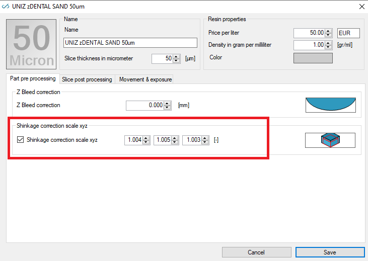
Task: Increase density value with up arrow
Action: (x=328, y=43)
